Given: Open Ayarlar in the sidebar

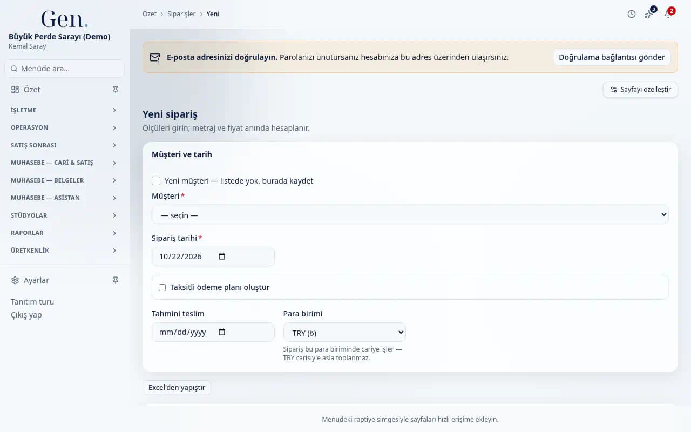Looking at the screenshot, I should click(36, 280).
